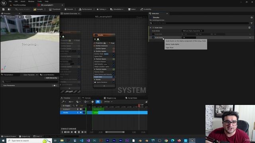Toggle the Emitter State module checkbox
This screenshot has width=255, height=143.
(x=114, y=54)
